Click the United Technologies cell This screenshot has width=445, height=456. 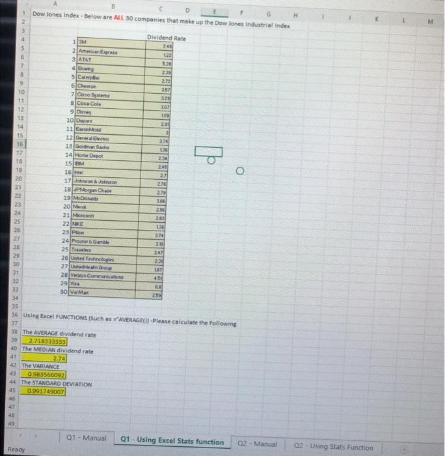click(103, 259)
